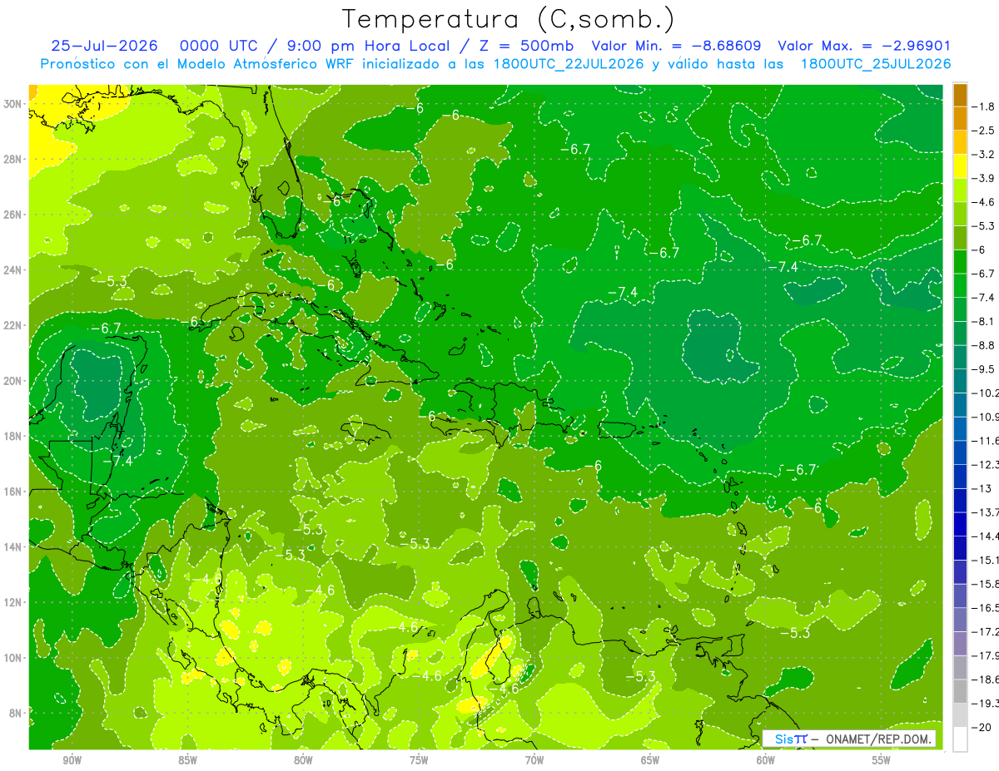This screenshot has height=771, width=999.
Task: Click the '24N' latitude axis label
Action: 13,269
